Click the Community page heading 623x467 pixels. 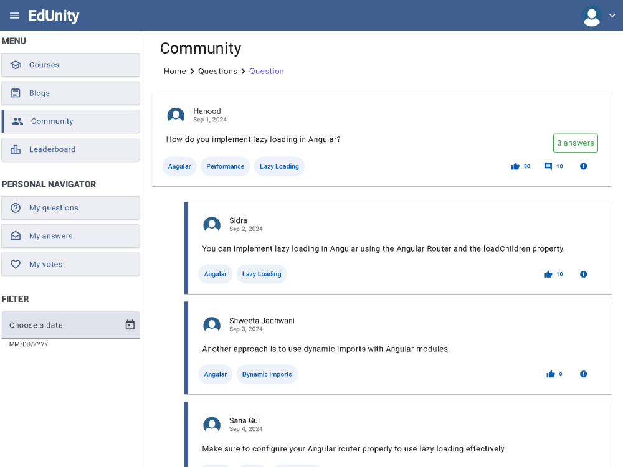[201, 49]
